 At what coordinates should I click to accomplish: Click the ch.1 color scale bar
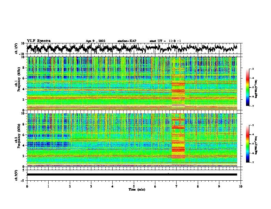pyautogui.click(x=247, y=87)
